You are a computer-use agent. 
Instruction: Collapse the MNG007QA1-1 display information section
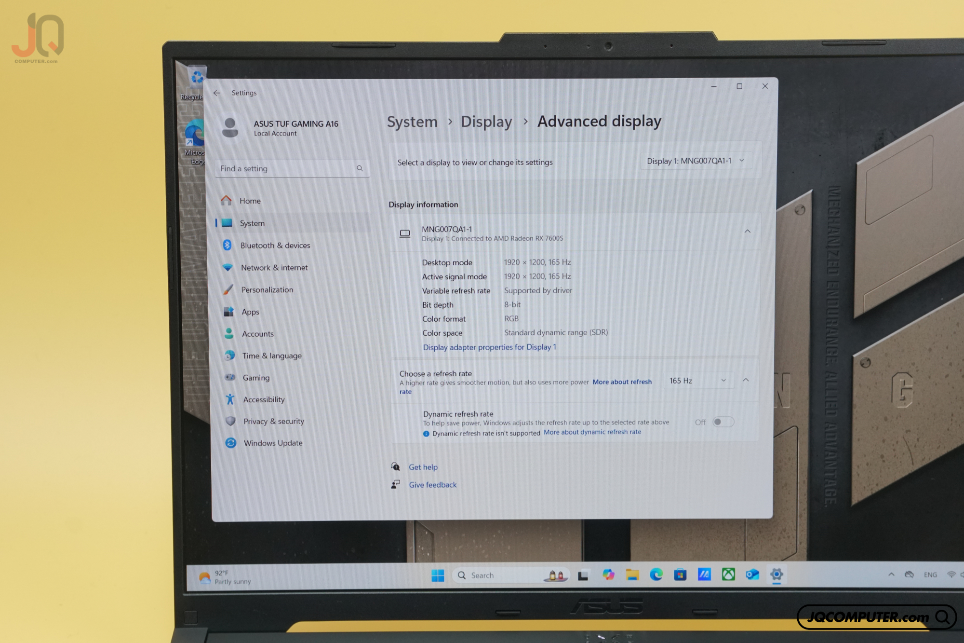point(747,232)
